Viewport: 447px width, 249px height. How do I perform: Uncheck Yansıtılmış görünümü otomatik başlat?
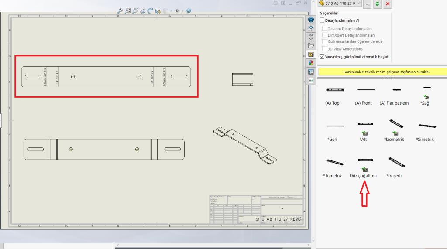point(322,57)
